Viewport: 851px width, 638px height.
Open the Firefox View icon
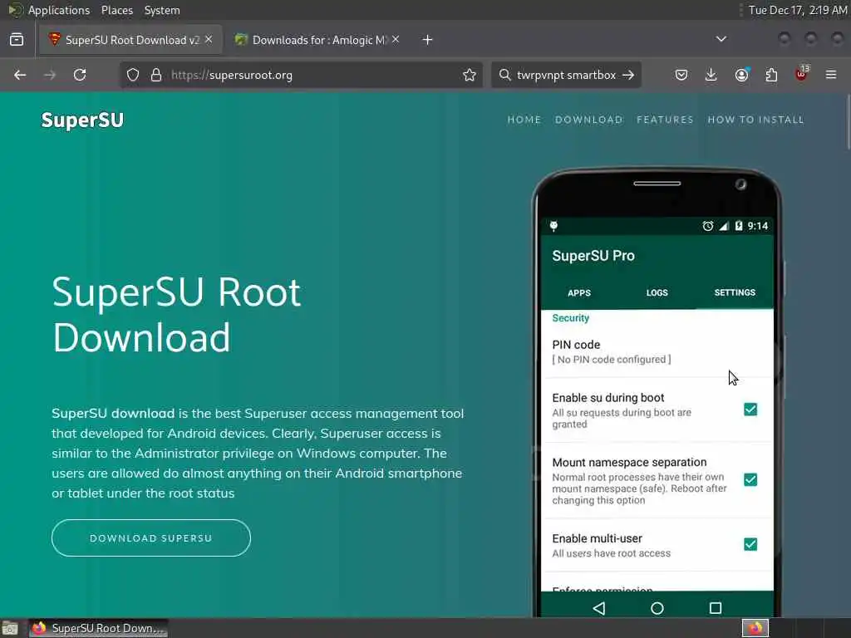coord(17,40)
